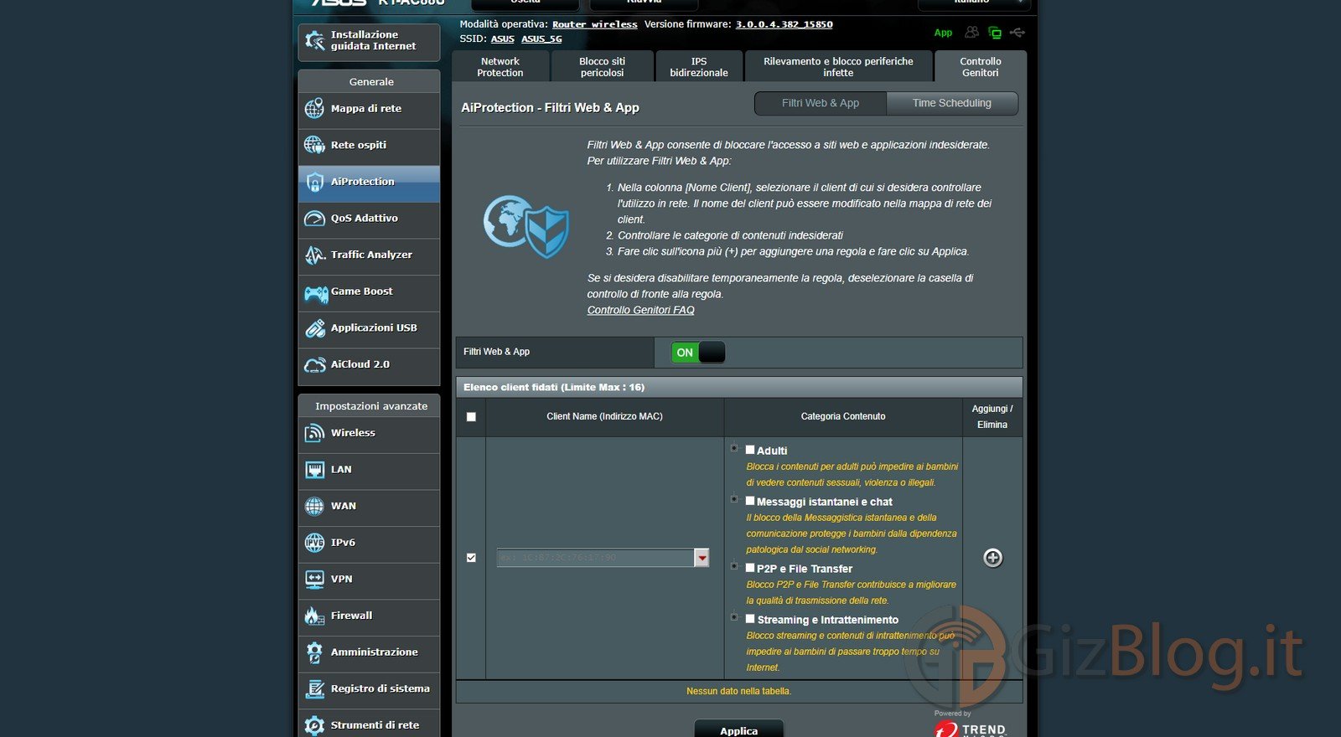This screenshot has width=1341, height=737.
Task: Click the Amministrazione gear icon
Action: pos(314,652)
